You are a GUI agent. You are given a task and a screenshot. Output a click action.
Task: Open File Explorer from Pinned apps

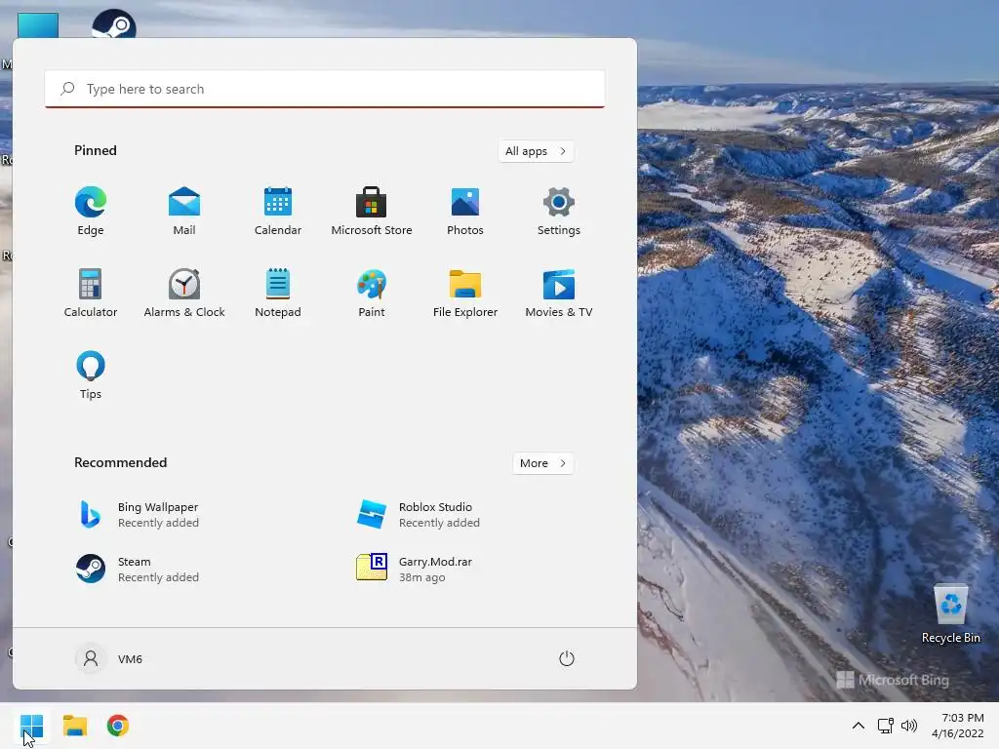tap(465, 293)
